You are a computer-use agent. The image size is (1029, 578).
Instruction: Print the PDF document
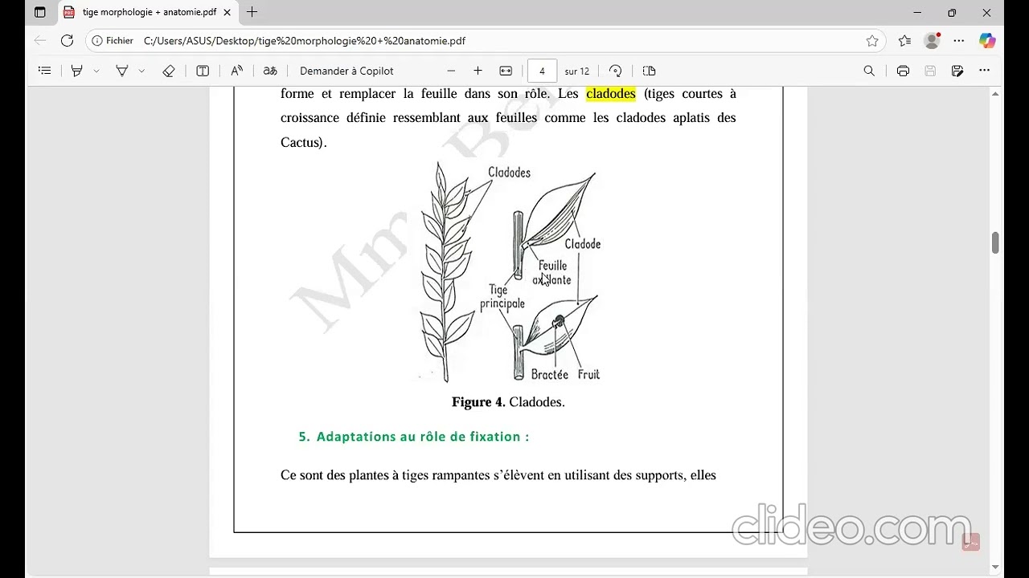[x=903, y=71]
